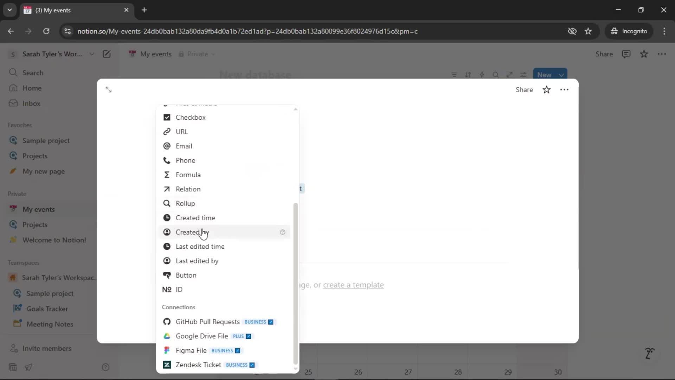Open help question mark icon

point(105,367)
